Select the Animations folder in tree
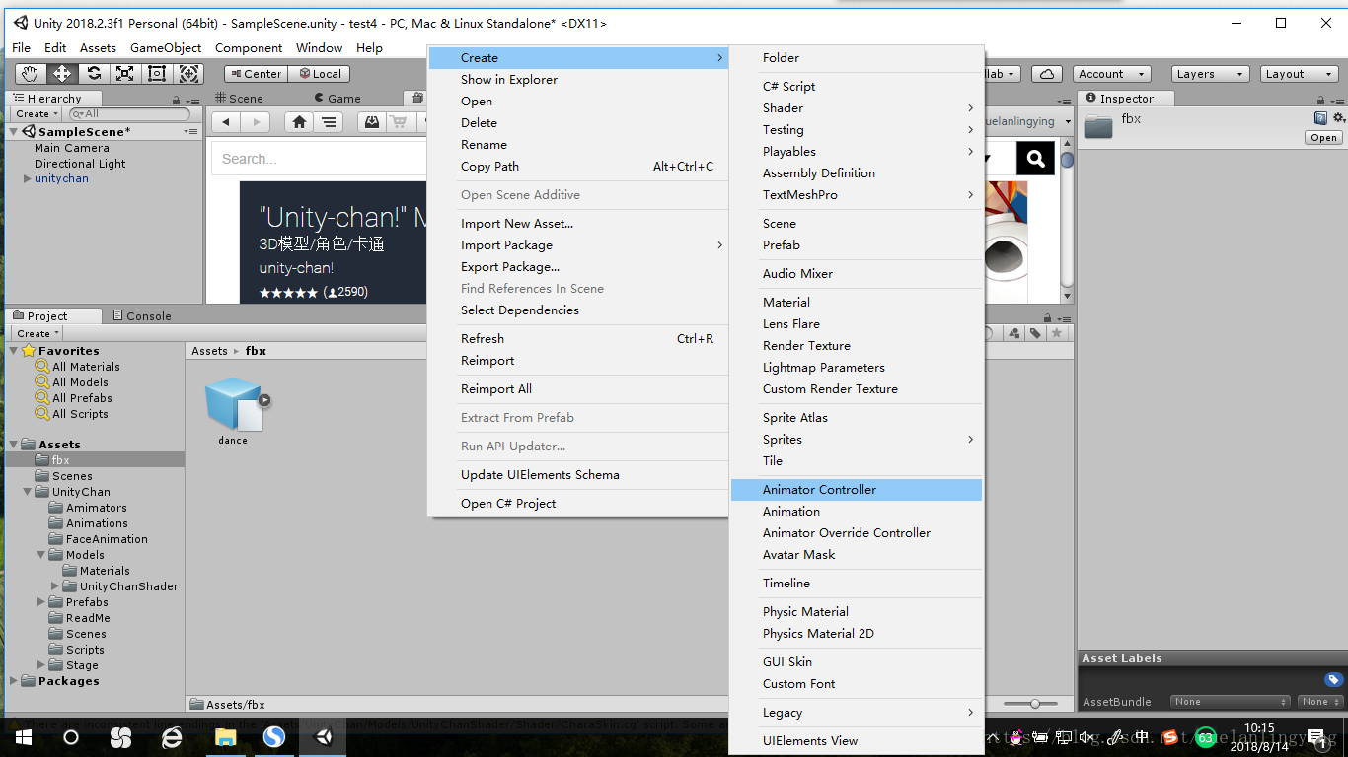The image size is (1348, 757). (97, 523)
